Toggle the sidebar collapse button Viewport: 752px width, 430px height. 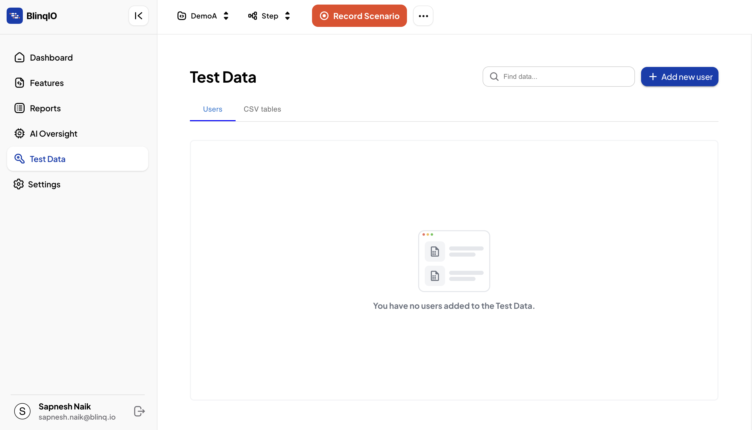click(x=138, y=15)
